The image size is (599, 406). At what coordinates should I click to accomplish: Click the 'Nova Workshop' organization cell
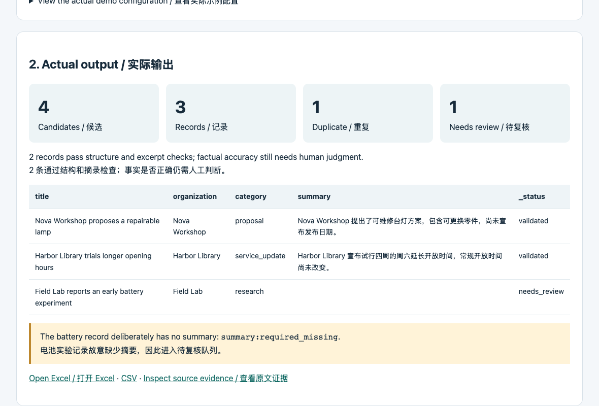click(189, 226)
